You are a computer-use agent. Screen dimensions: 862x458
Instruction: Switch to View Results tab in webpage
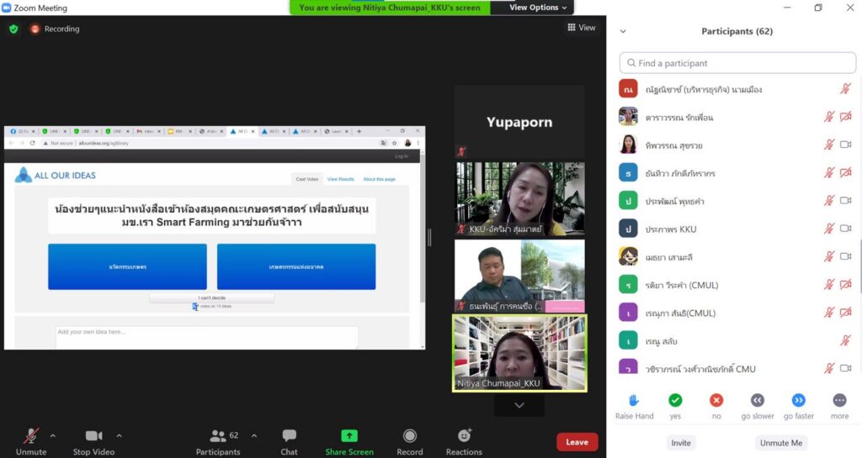(x=340, y=179)
